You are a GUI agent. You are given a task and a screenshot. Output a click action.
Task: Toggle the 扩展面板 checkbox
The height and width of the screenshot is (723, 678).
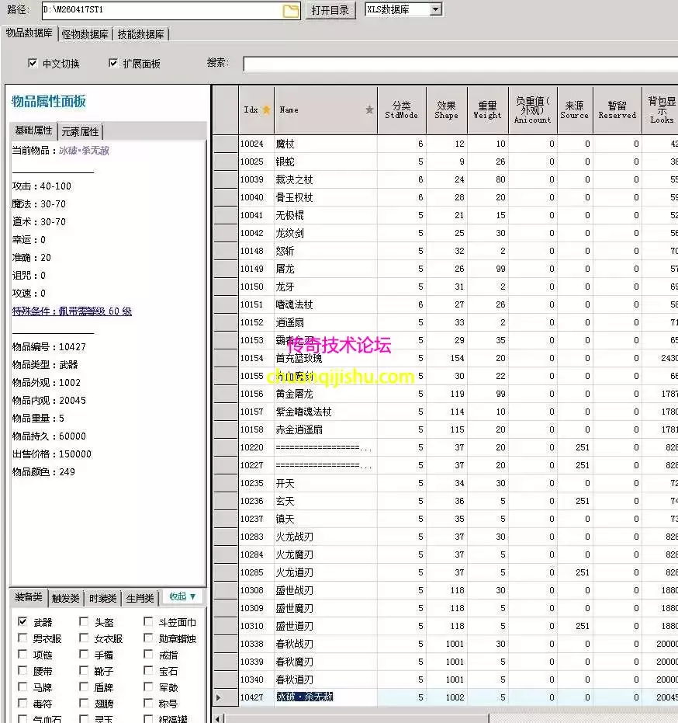112,63
